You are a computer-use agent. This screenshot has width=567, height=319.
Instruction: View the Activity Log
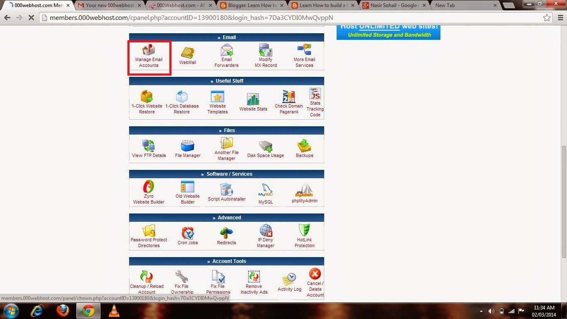tap(289, 282)
